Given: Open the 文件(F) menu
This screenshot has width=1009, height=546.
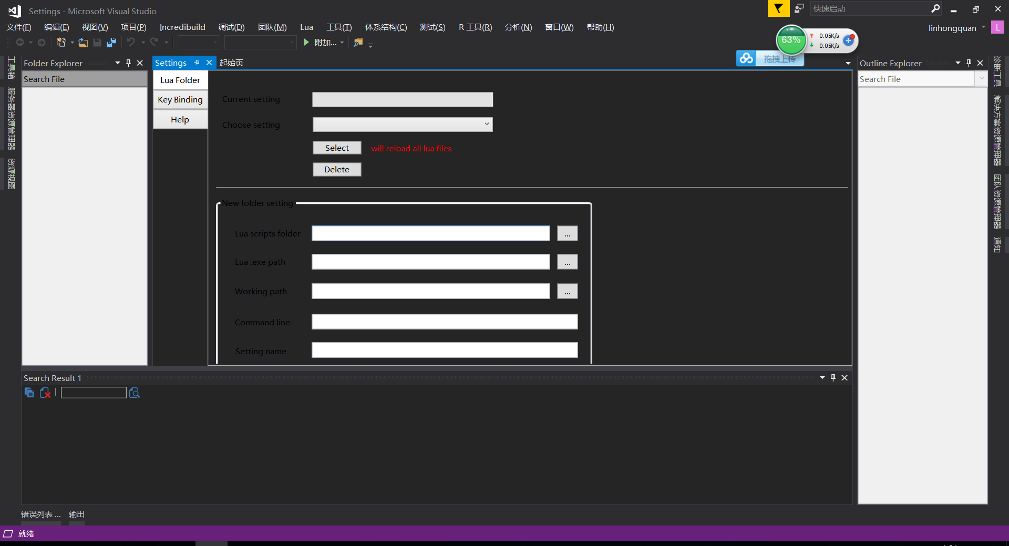Looking at the screenshot, I should click(x=19, y=27).
